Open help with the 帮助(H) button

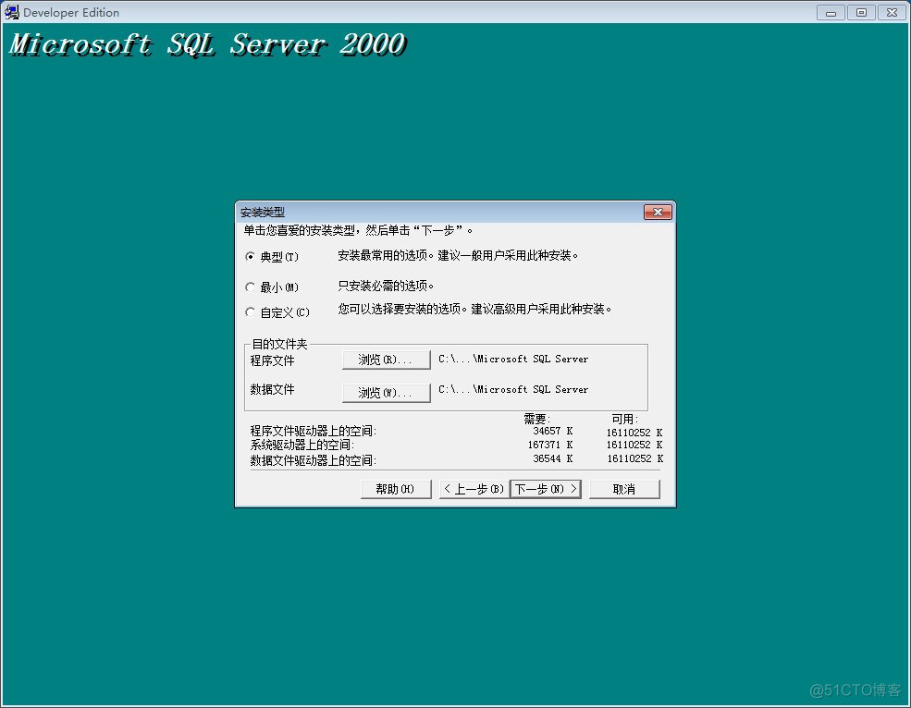pos(396,489)
